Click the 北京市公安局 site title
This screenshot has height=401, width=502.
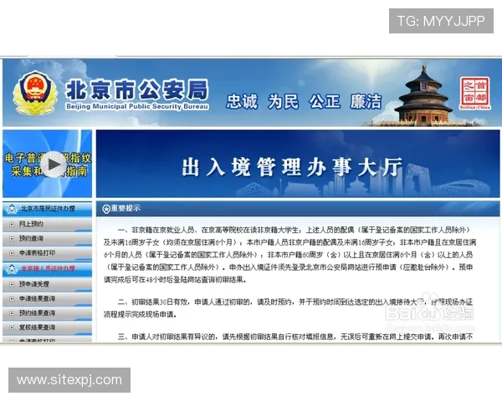137,89
